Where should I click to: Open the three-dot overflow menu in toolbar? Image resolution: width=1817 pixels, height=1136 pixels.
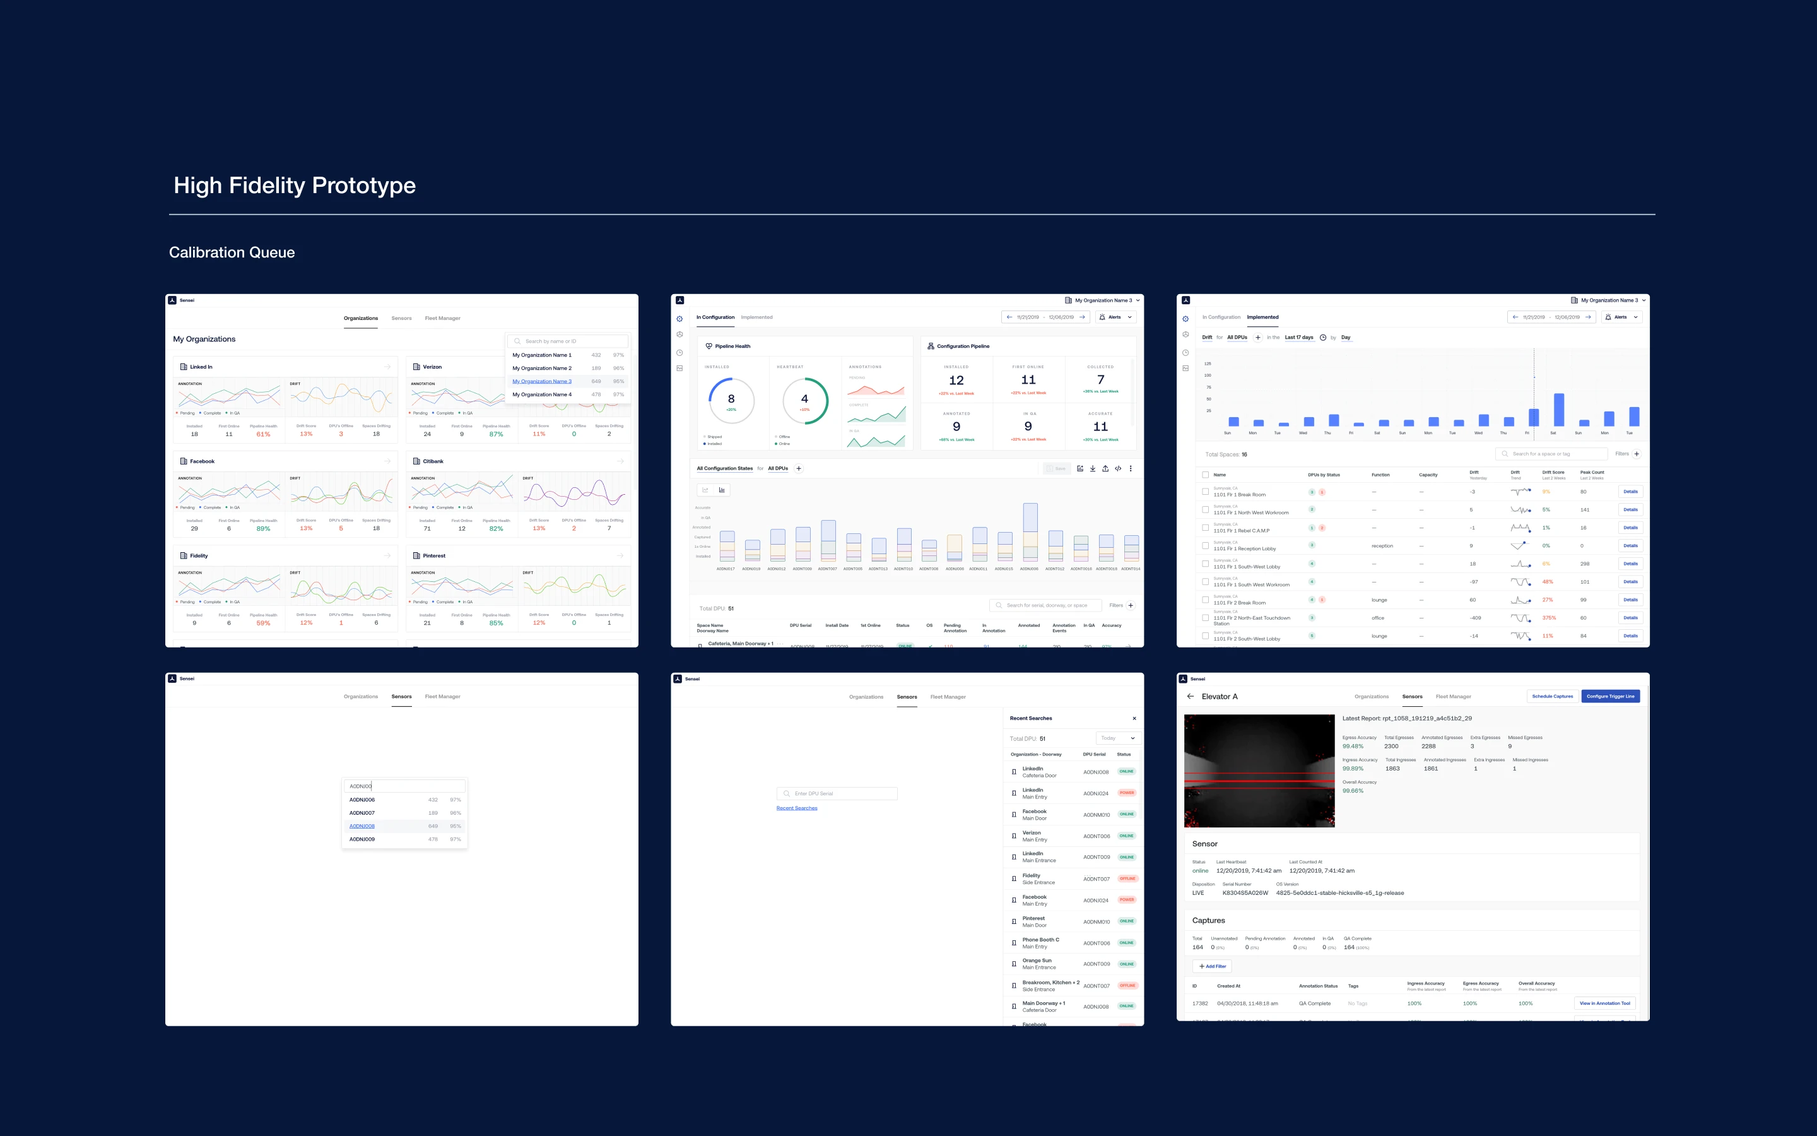[1131, 469]
